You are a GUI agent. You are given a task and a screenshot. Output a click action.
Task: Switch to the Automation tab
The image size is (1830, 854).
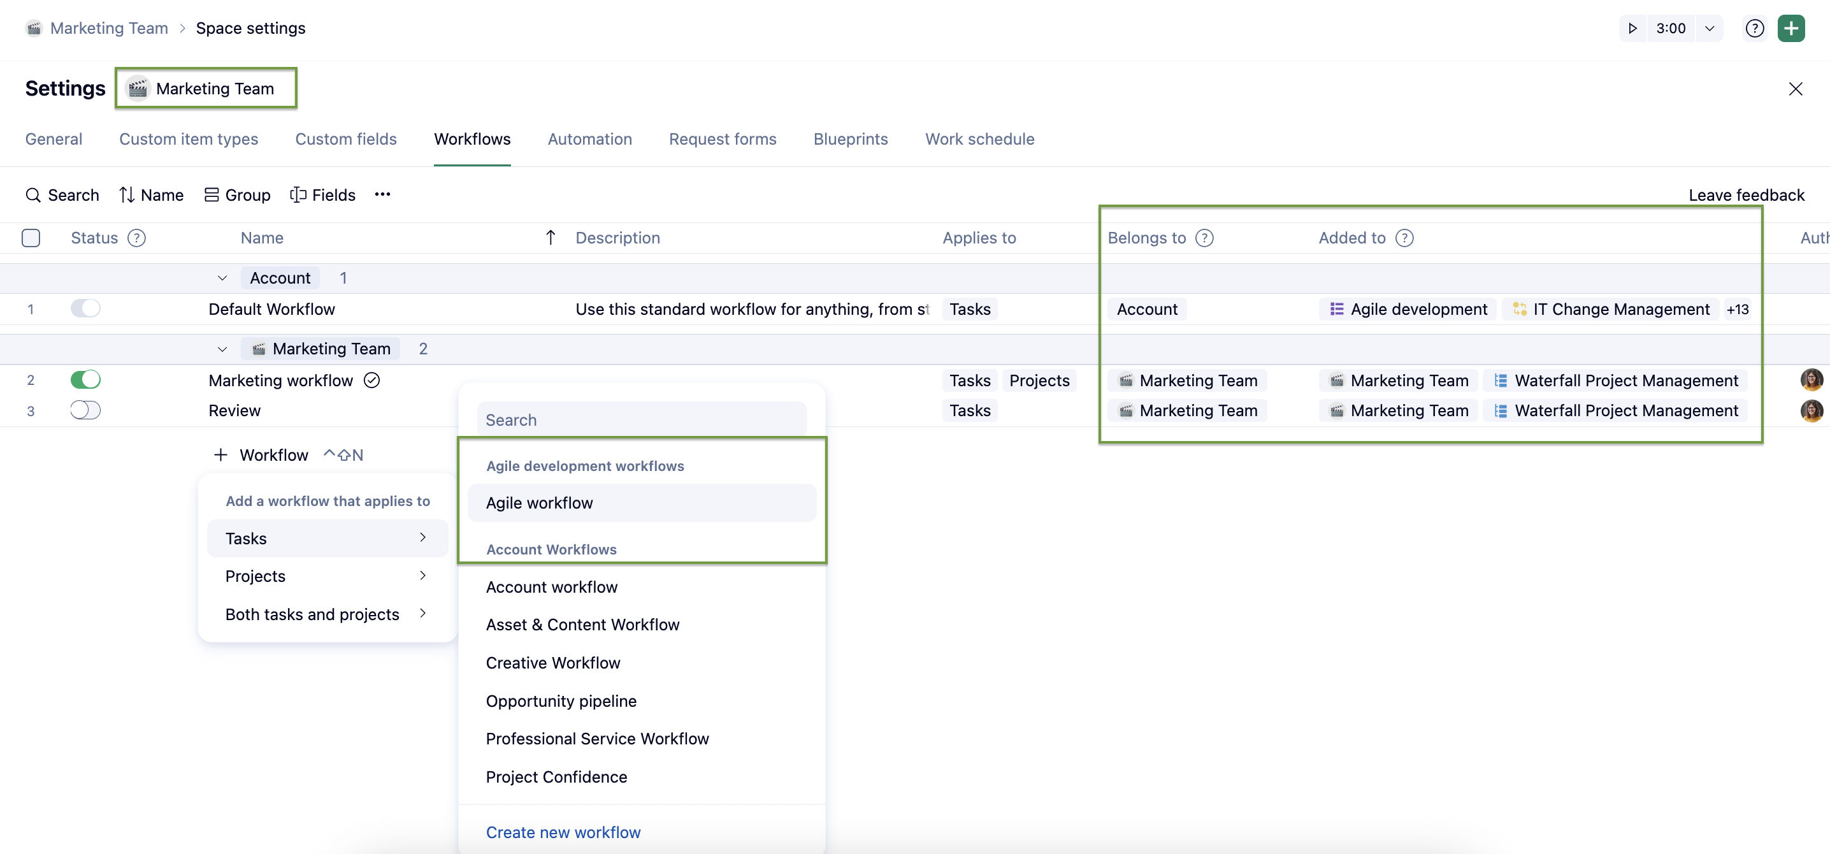[589, 140]
